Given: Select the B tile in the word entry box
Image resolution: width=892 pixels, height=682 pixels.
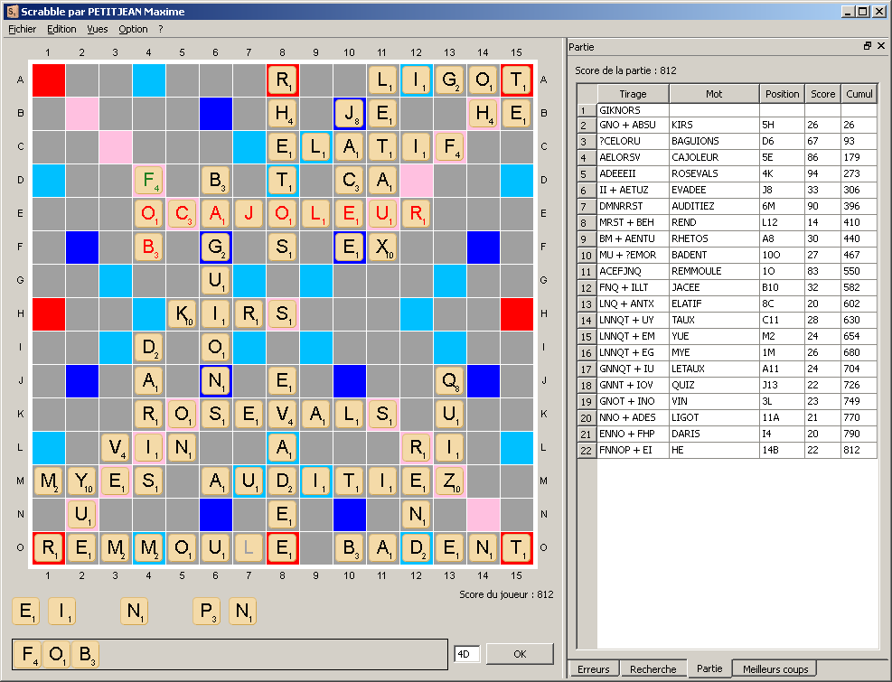Looking at the screenshot, I should 85,654.
